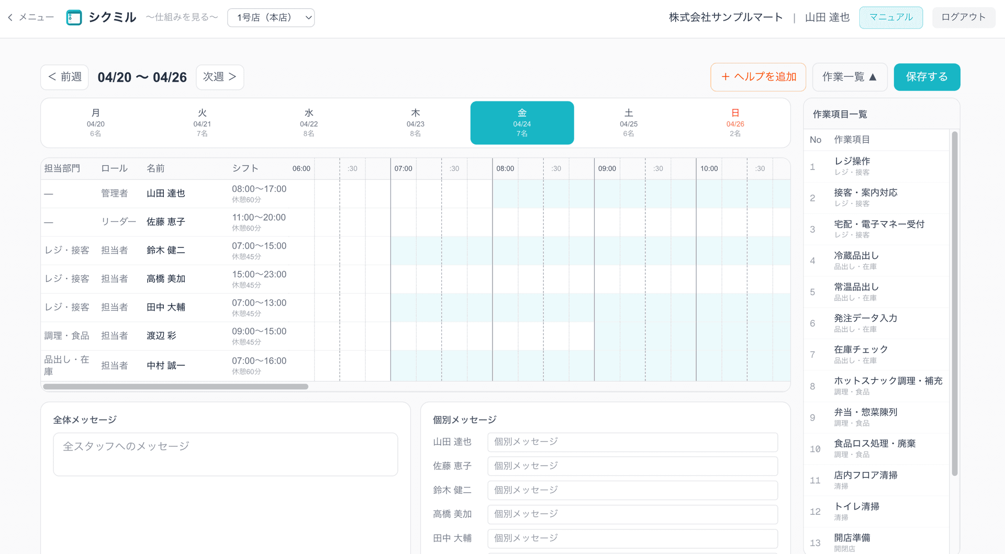Click the ヘルプを追加 button
This screenshot has height=554, width=1005.
[x=758, y=77]
